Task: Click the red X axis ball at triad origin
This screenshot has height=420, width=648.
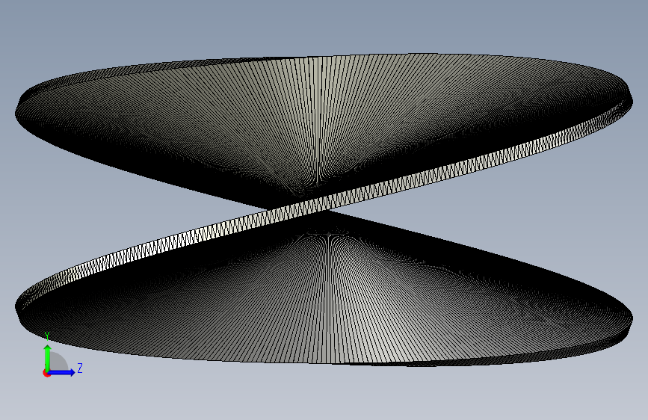Action: [46, 374]
